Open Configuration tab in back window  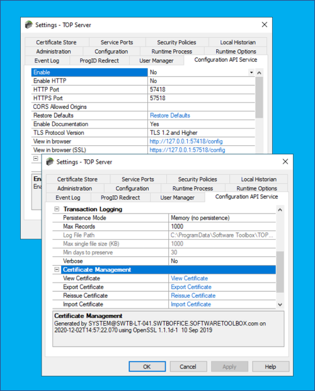click(112, 52)
